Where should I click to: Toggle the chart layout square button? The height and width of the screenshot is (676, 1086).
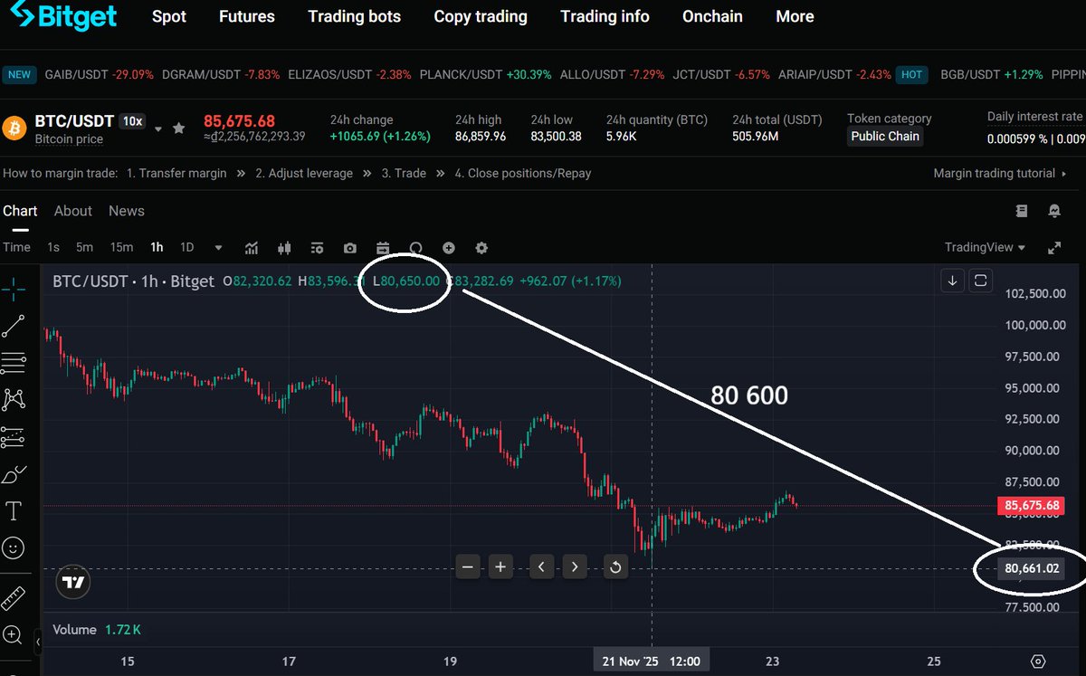[x=981, y=281]
